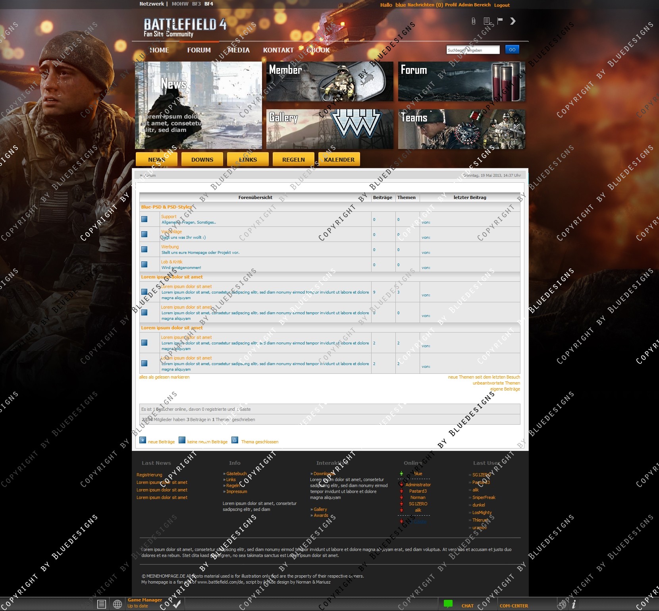Click the forum status icon beside Vorschläge
The height and width of the screenshot is (611, 659).
coord(145,234)
